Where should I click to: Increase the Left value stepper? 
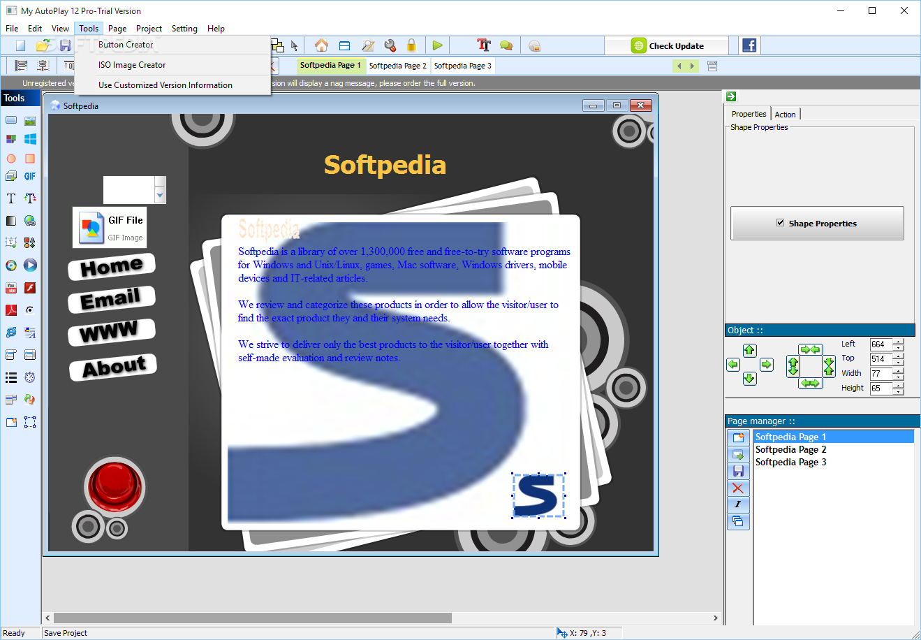click(898, 341)
